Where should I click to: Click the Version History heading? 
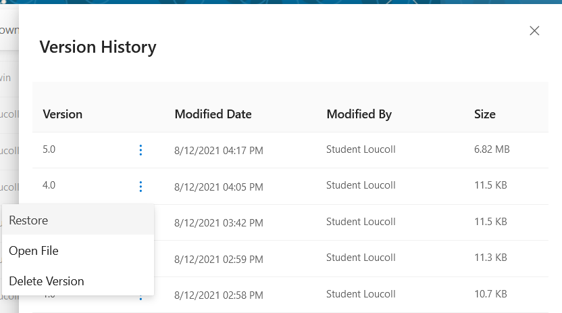[x=98, y=47]
